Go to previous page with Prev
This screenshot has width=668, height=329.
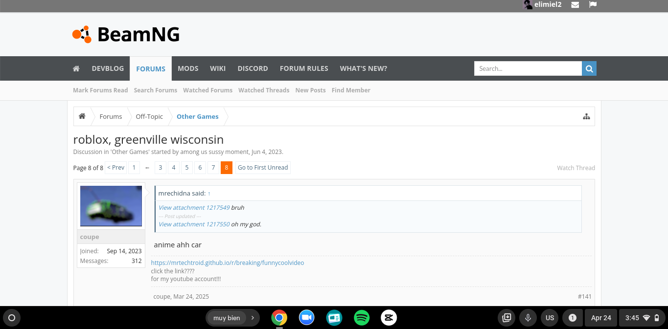tap(115, 168)
